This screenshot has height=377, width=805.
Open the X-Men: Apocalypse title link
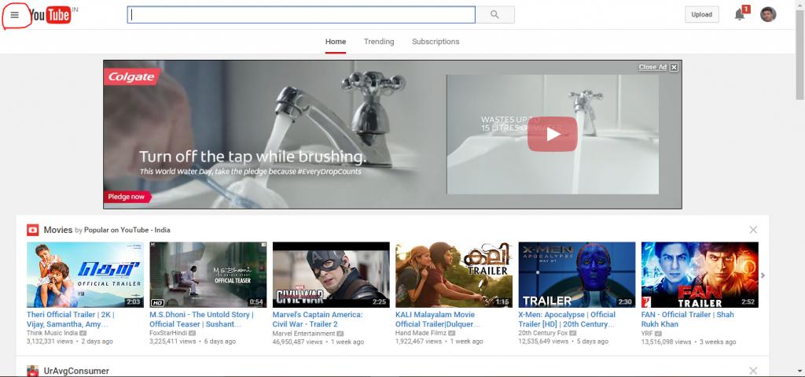click(x=567, y=320)
